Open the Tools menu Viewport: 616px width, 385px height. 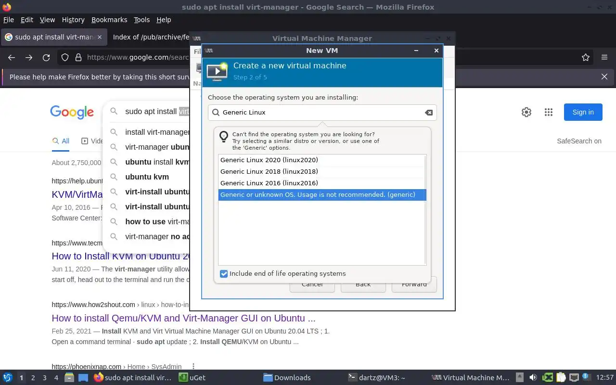(141, 20)
